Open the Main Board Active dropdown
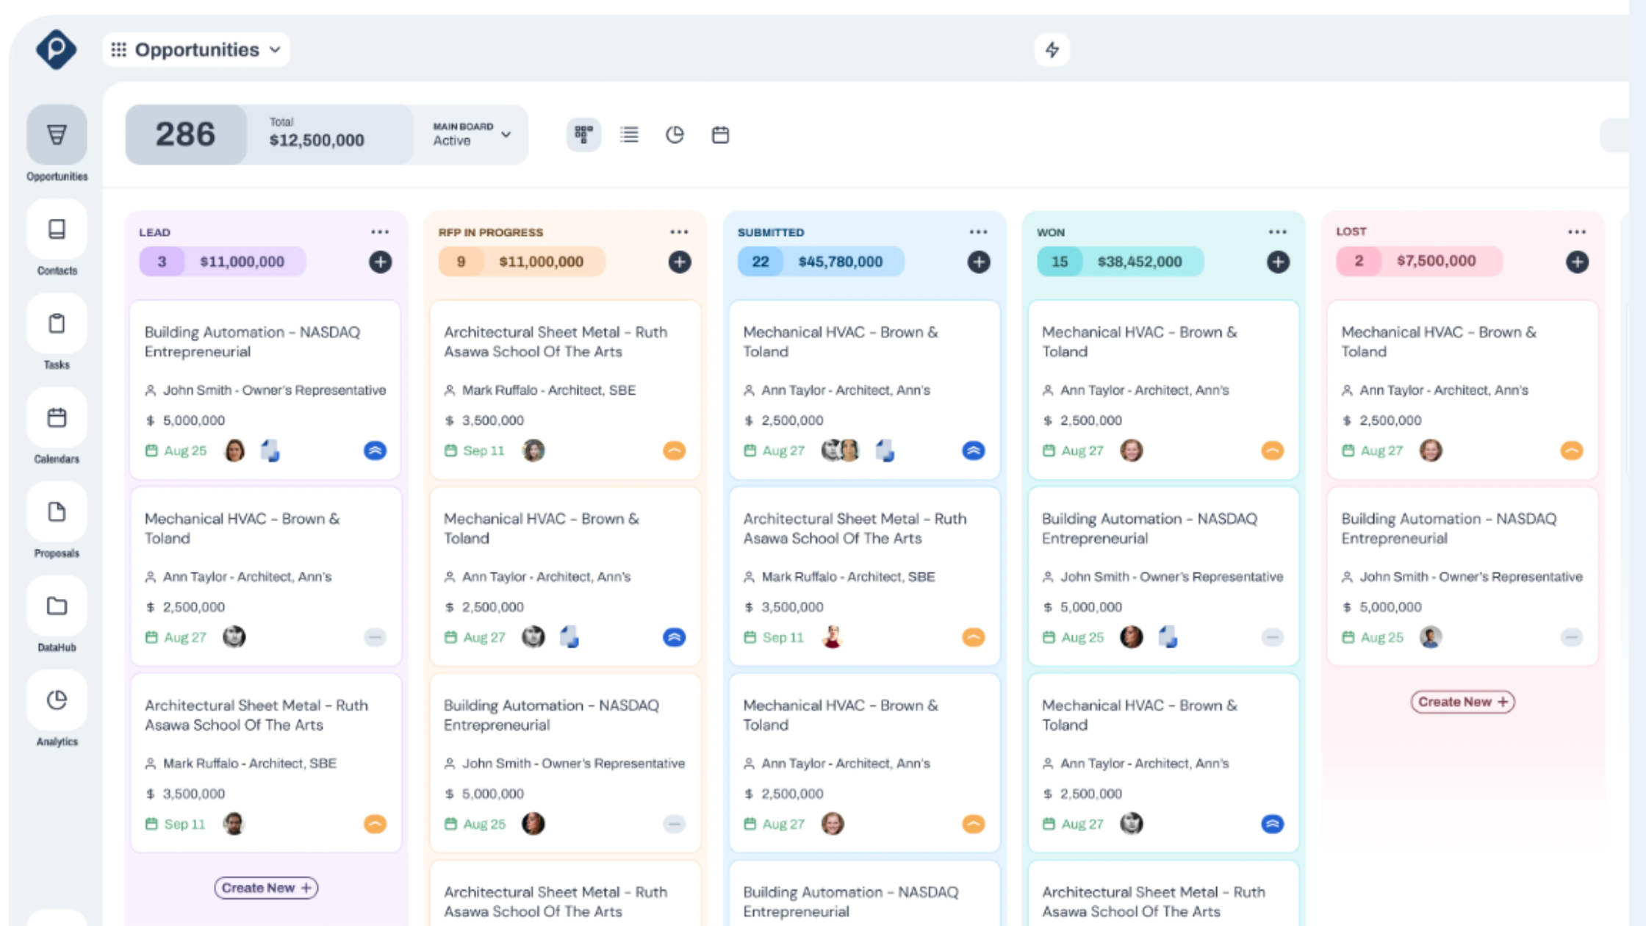The image size is (1646, 926). coord(471,134)
